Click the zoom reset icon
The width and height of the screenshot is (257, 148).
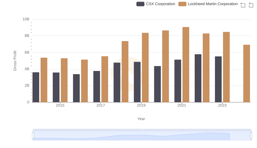click(x=251, y=5)
